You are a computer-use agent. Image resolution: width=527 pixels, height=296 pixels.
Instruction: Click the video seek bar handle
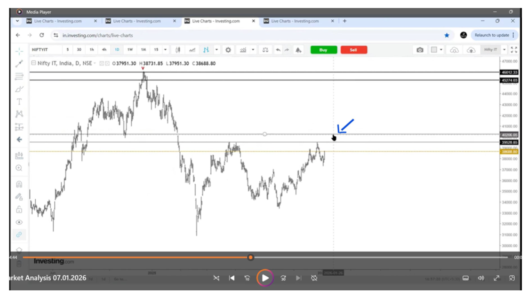click(250, 257)
